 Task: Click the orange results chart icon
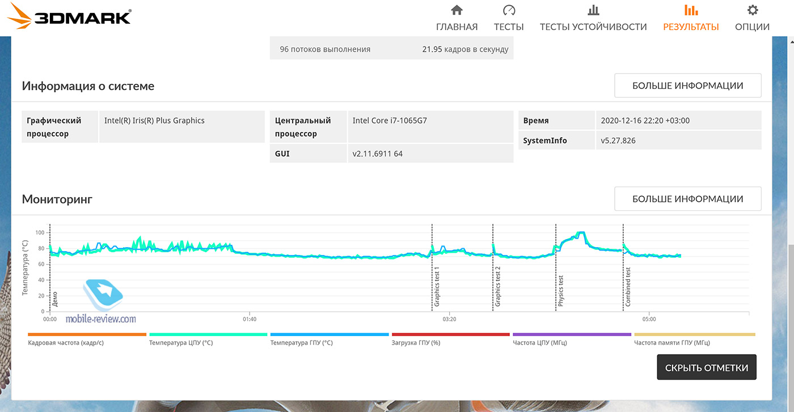[x=691, y=10]
